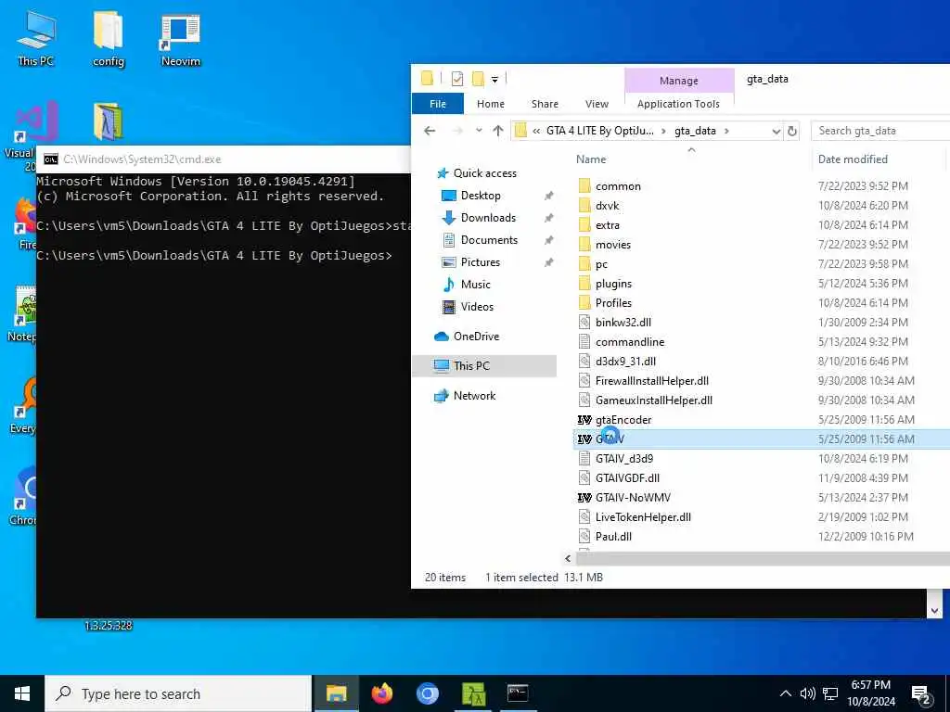Open the Application Tools tab
The height and width of the screenshot is (712, 950).
pyautogui.click(x=678, y=104)
